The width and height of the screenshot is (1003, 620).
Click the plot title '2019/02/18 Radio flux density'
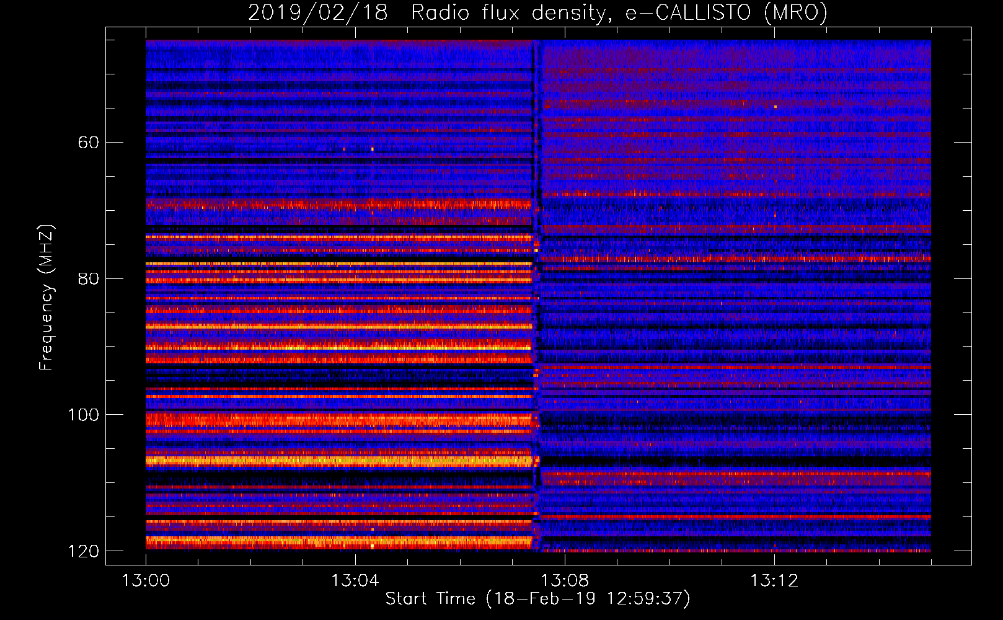point(537,12)
